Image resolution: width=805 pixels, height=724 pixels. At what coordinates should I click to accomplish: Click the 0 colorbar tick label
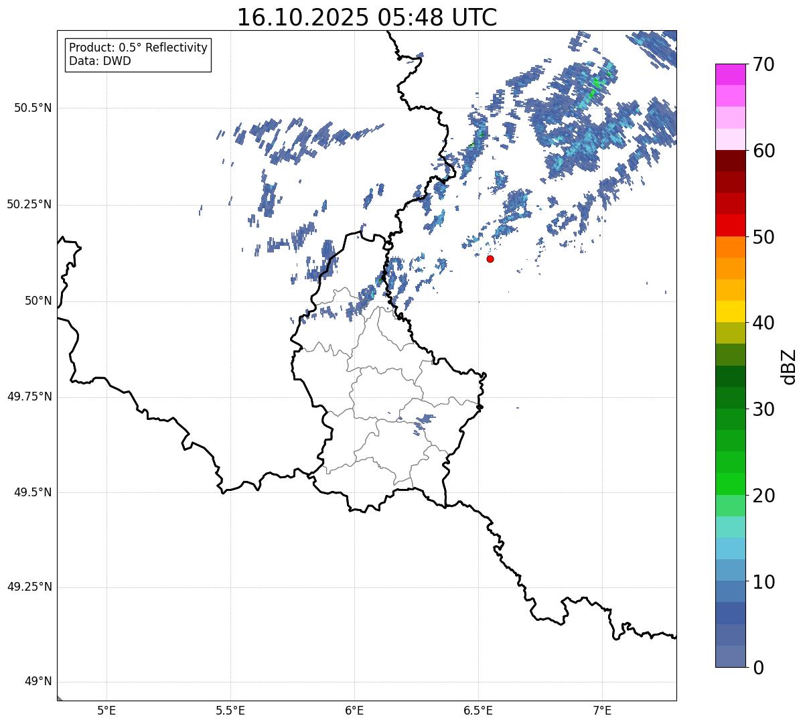pos(757,668)
